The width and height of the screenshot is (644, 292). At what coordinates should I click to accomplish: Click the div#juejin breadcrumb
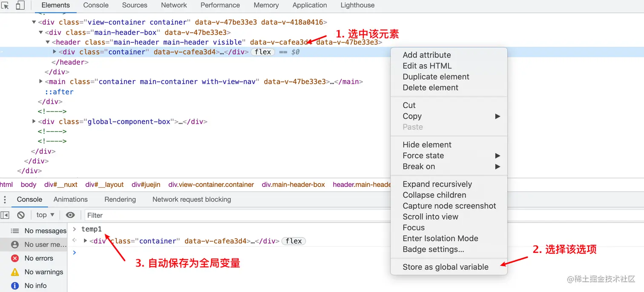[146, 185]
